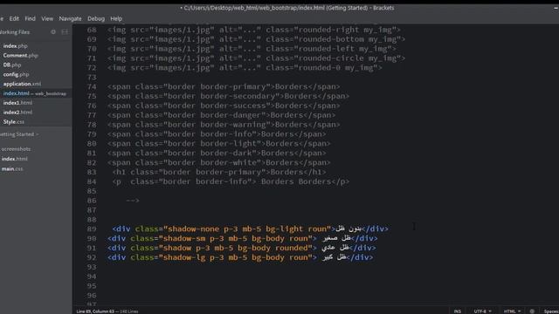Click the h1 border-primary line
The width and height of the screenshot is (559, 314).
[x=219, y=172]
